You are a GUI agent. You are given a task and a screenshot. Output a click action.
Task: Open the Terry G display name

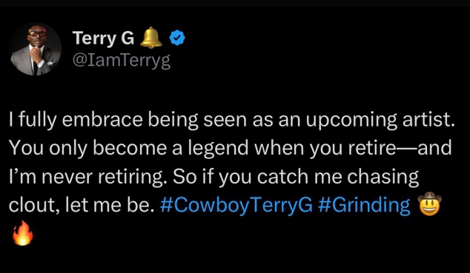[103, 38]
